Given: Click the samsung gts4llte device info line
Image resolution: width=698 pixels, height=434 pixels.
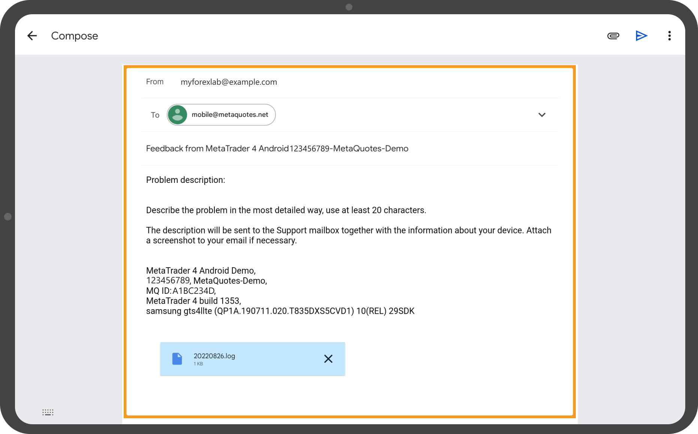Looking at the screenshot, I should pos(280,311).
